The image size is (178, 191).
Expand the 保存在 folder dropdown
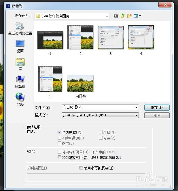coord(107,16)
